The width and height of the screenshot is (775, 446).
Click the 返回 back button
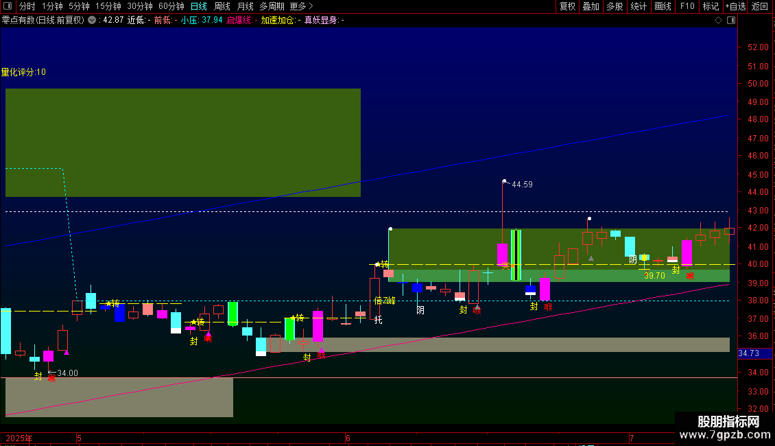pos(760,6)
